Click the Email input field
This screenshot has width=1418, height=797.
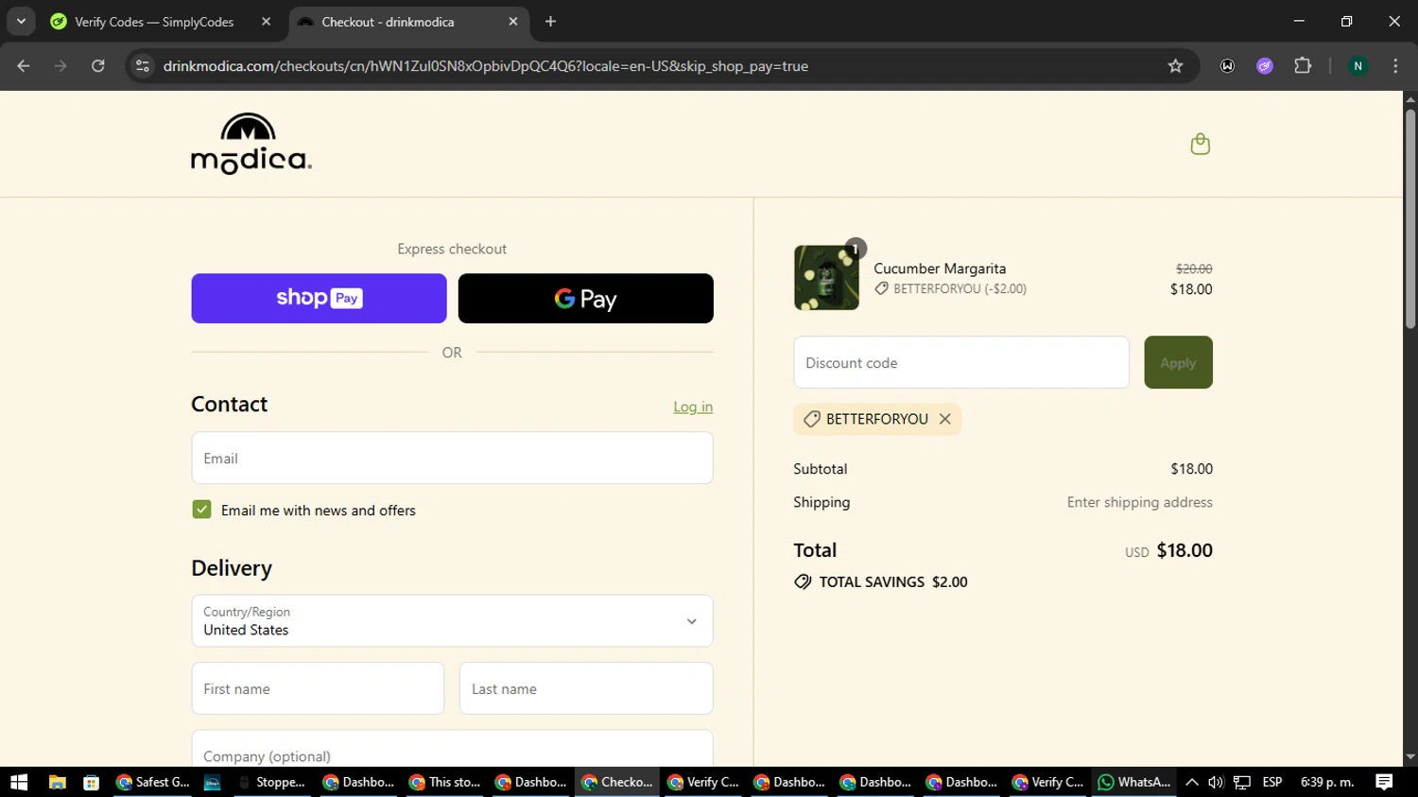tap(452, 459)
